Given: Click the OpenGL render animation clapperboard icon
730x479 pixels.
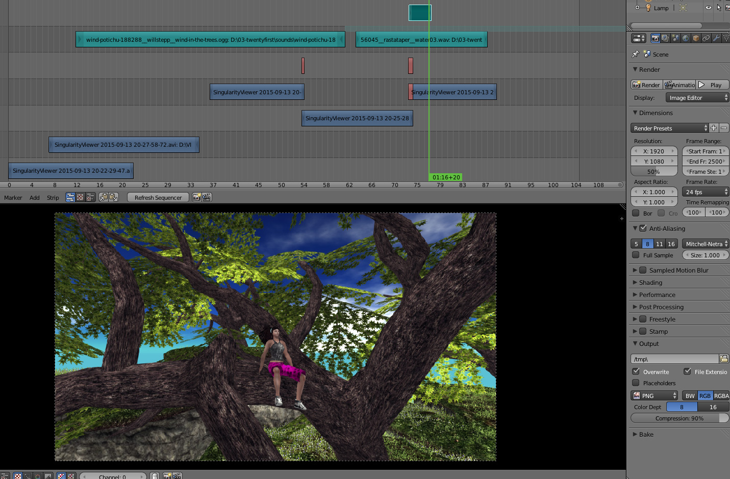Looking at the screenshot, I should (x=207, y=197).
